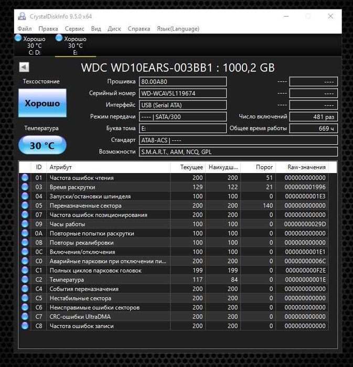Click the Буква тома field E:

(183, 128)
